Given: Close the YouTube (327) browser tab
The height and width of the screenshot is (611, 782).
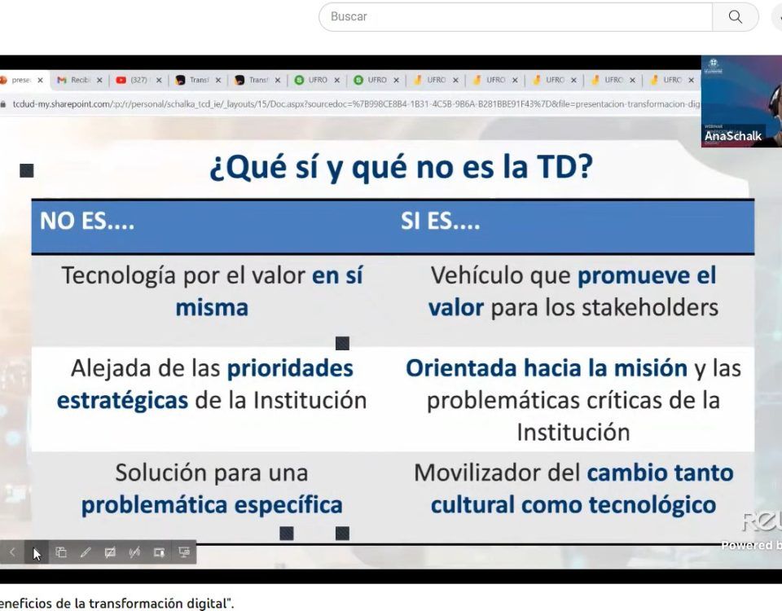Looking at the screenshot, I should pyautogui.click(x=159, y=80).
